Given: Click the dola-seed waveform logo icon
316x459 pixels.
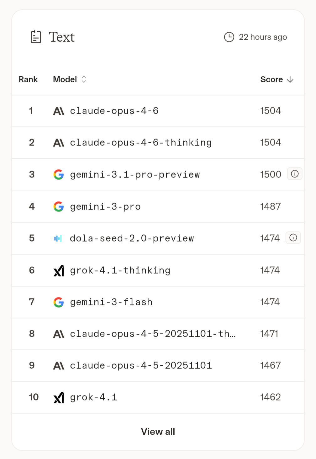Looking at the screenshot, I should point(58,238).
